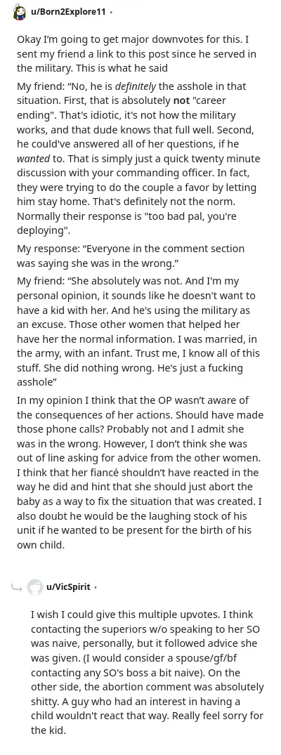The image size is (281, 755).
Task: Select the "My response:" comment line
Action: (x=131, y=256)
